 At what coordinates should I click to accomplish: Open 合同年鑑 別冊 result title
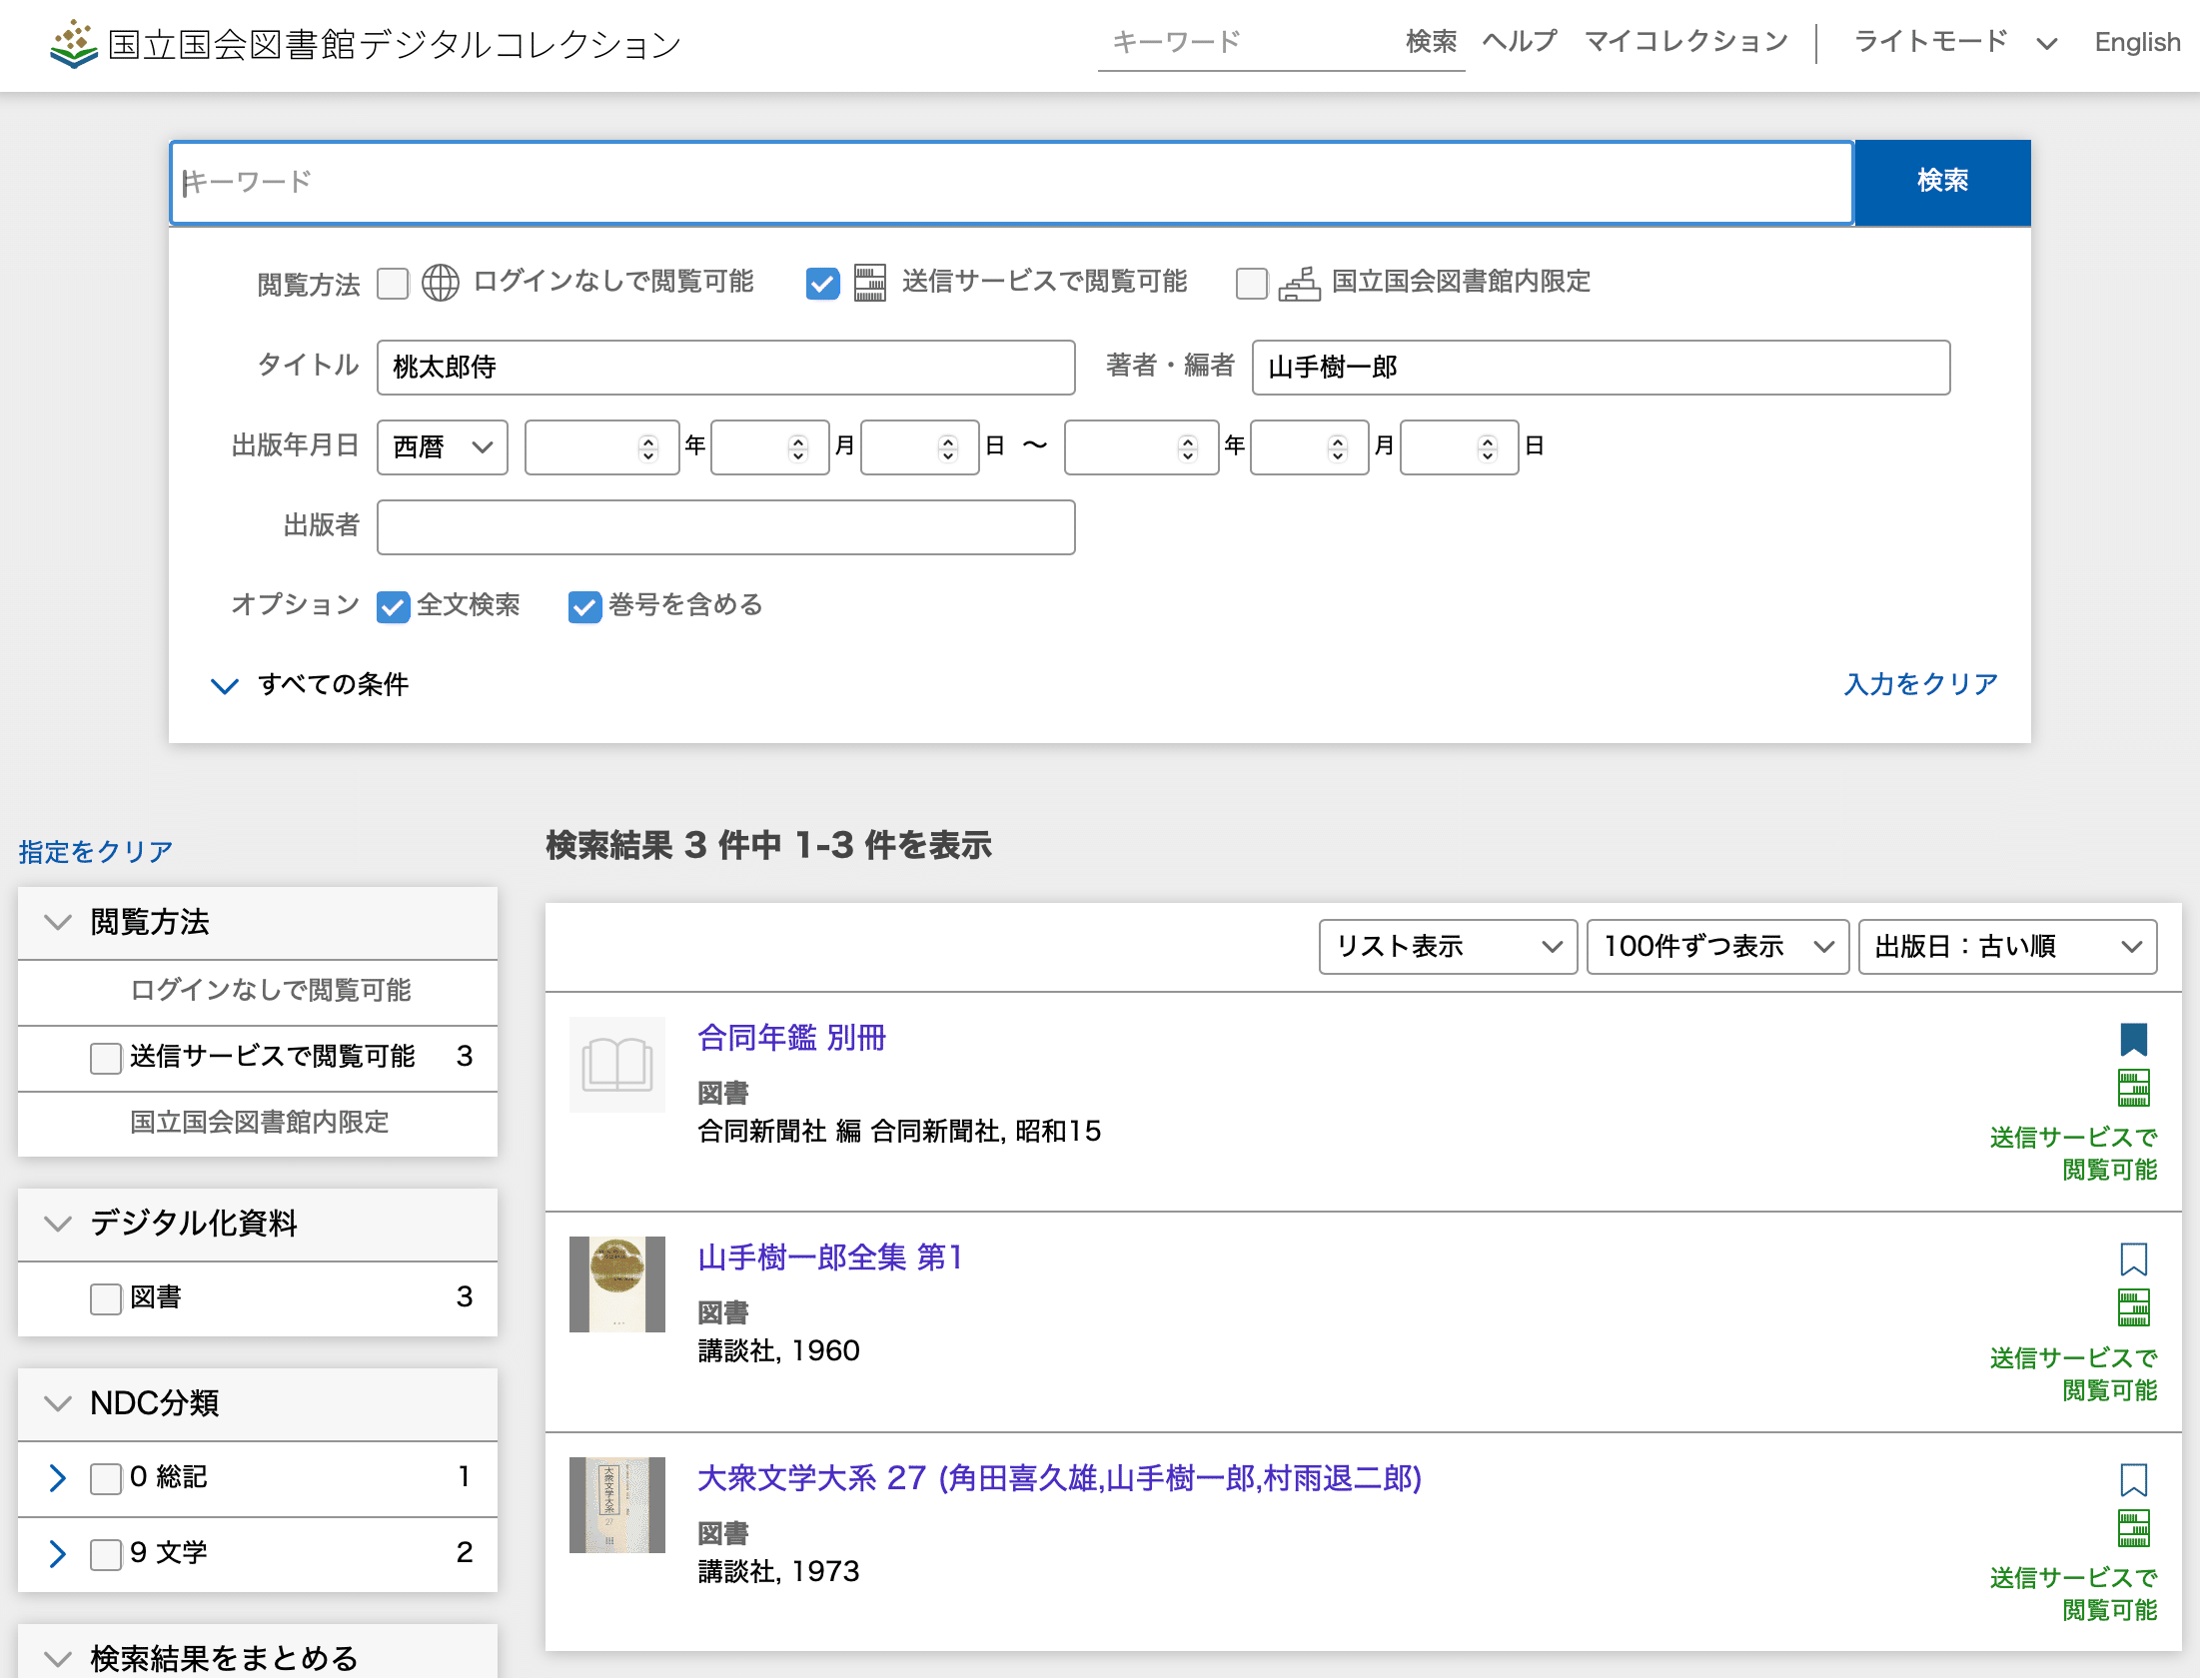click(791, 1038)
